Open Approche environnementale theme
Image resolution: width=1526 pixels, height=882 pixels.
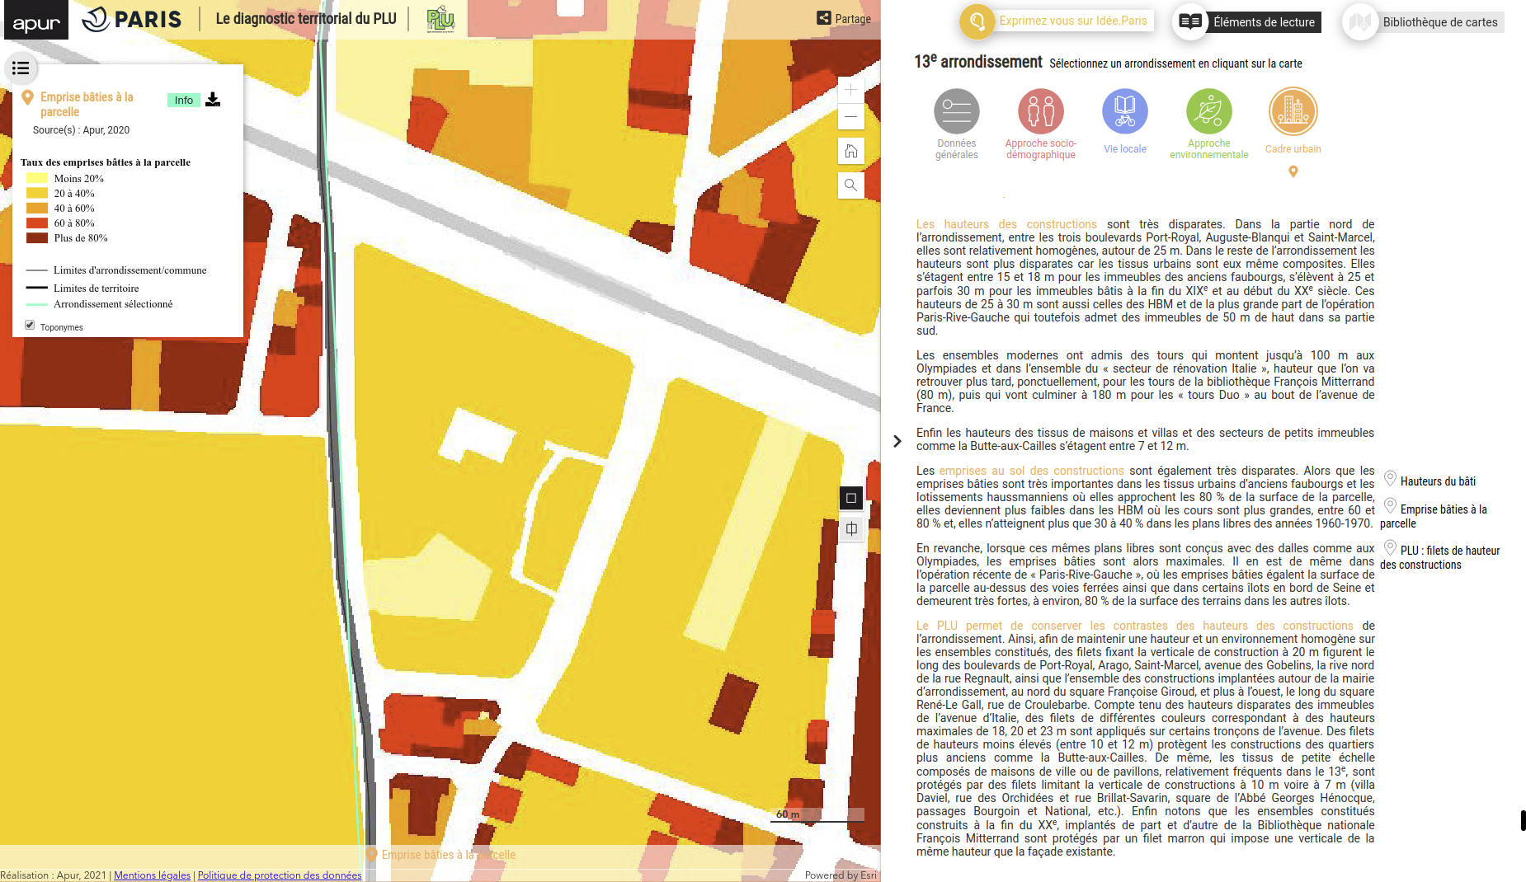[1208, 112]
